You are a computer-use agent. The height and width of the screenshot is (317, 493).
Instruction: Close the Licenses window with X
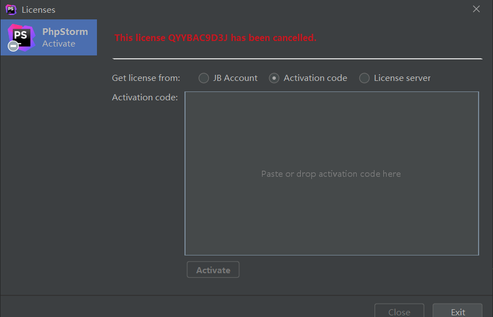click(x=476, y=9)
